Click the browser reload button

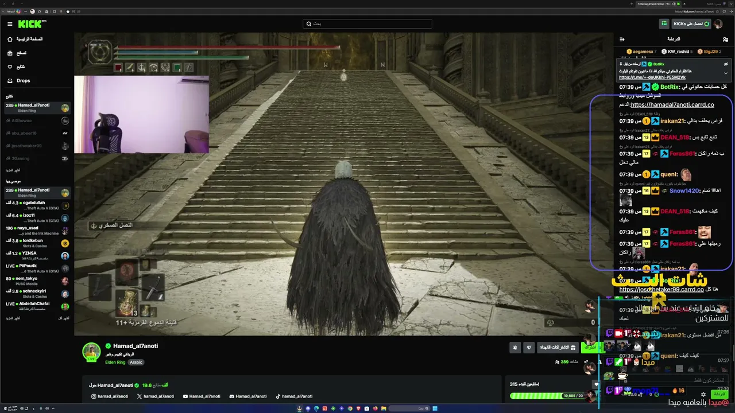724,11
